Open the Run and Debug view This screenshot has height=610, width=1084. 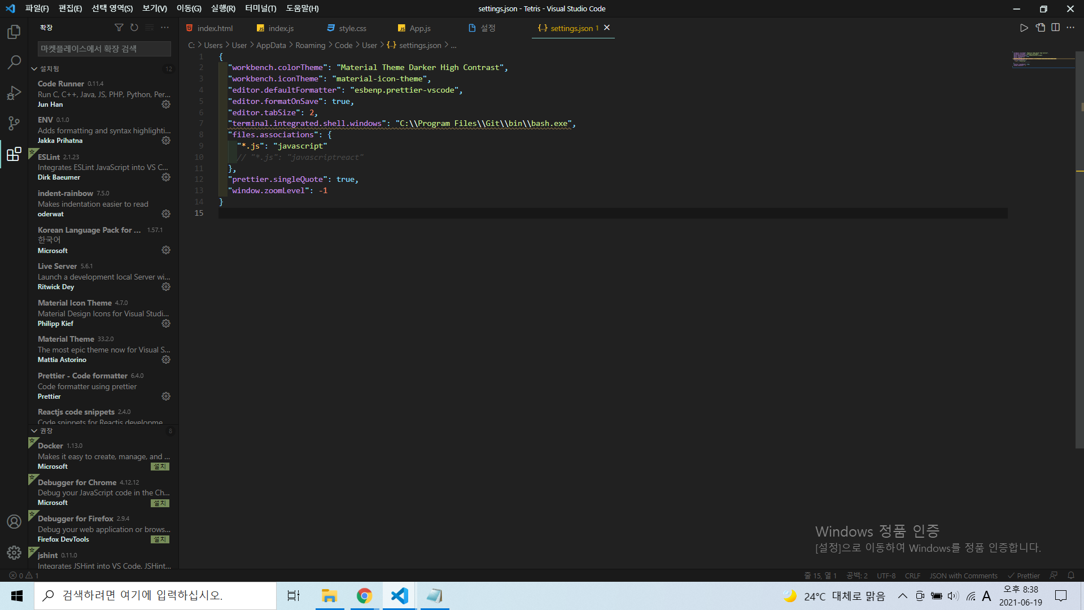pos(14,93)
